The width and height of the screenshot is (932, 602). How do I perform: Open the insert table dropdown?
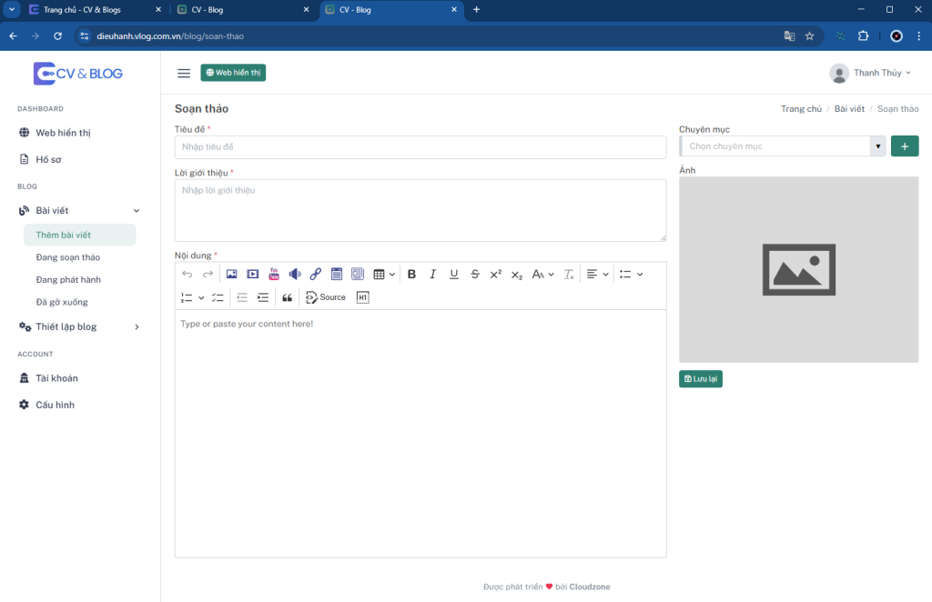pyautogui.click(x=384, y=274)
